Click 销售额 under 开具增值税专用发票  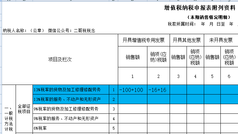[x=132, y=57]
